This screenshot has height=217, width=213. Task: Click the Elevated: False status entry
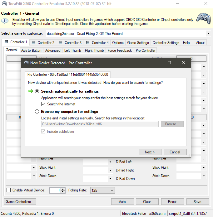coord(134,213)
